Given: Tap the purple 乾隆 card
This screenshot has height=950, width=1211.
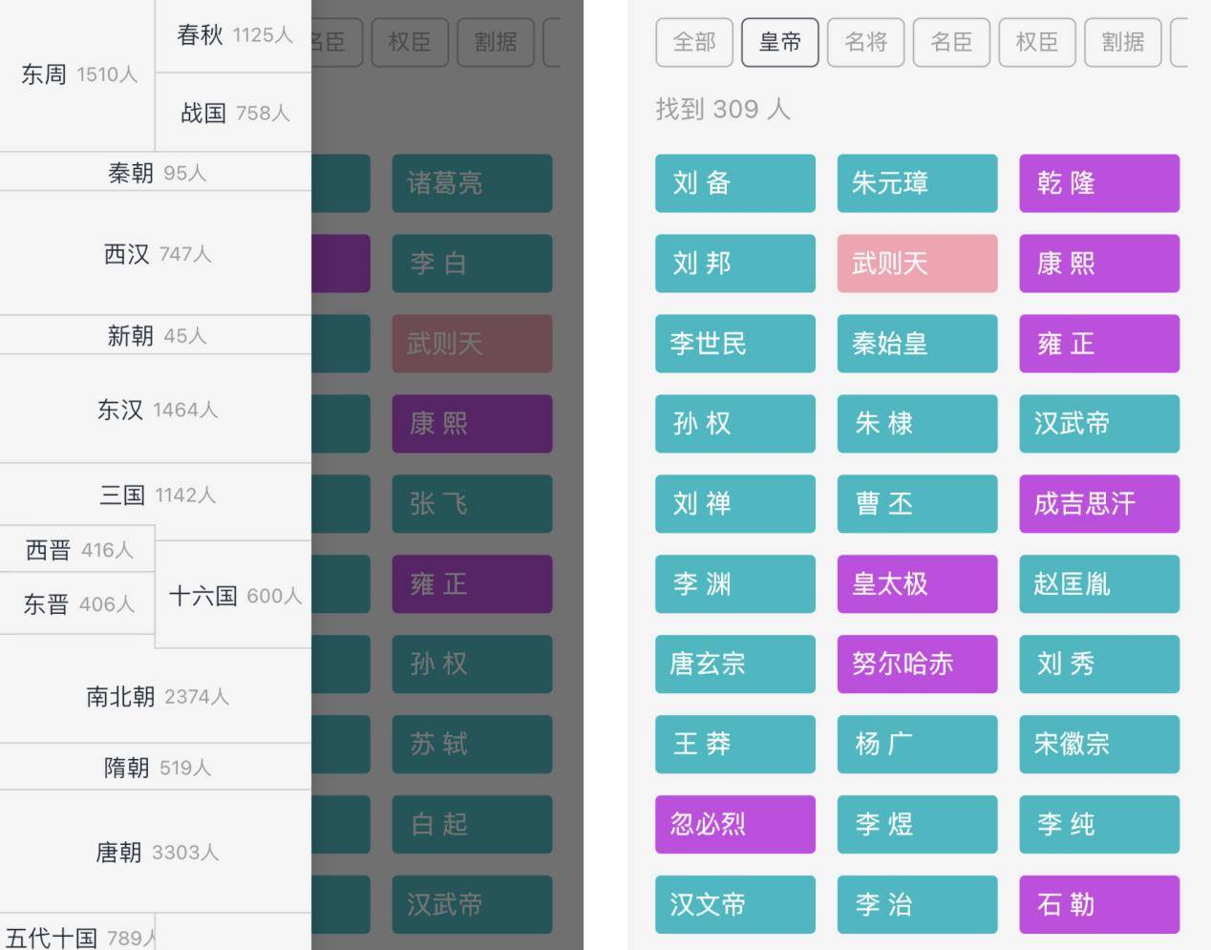Looking at the screenshot, I should pyautogui.click(x=1098, y=183).
